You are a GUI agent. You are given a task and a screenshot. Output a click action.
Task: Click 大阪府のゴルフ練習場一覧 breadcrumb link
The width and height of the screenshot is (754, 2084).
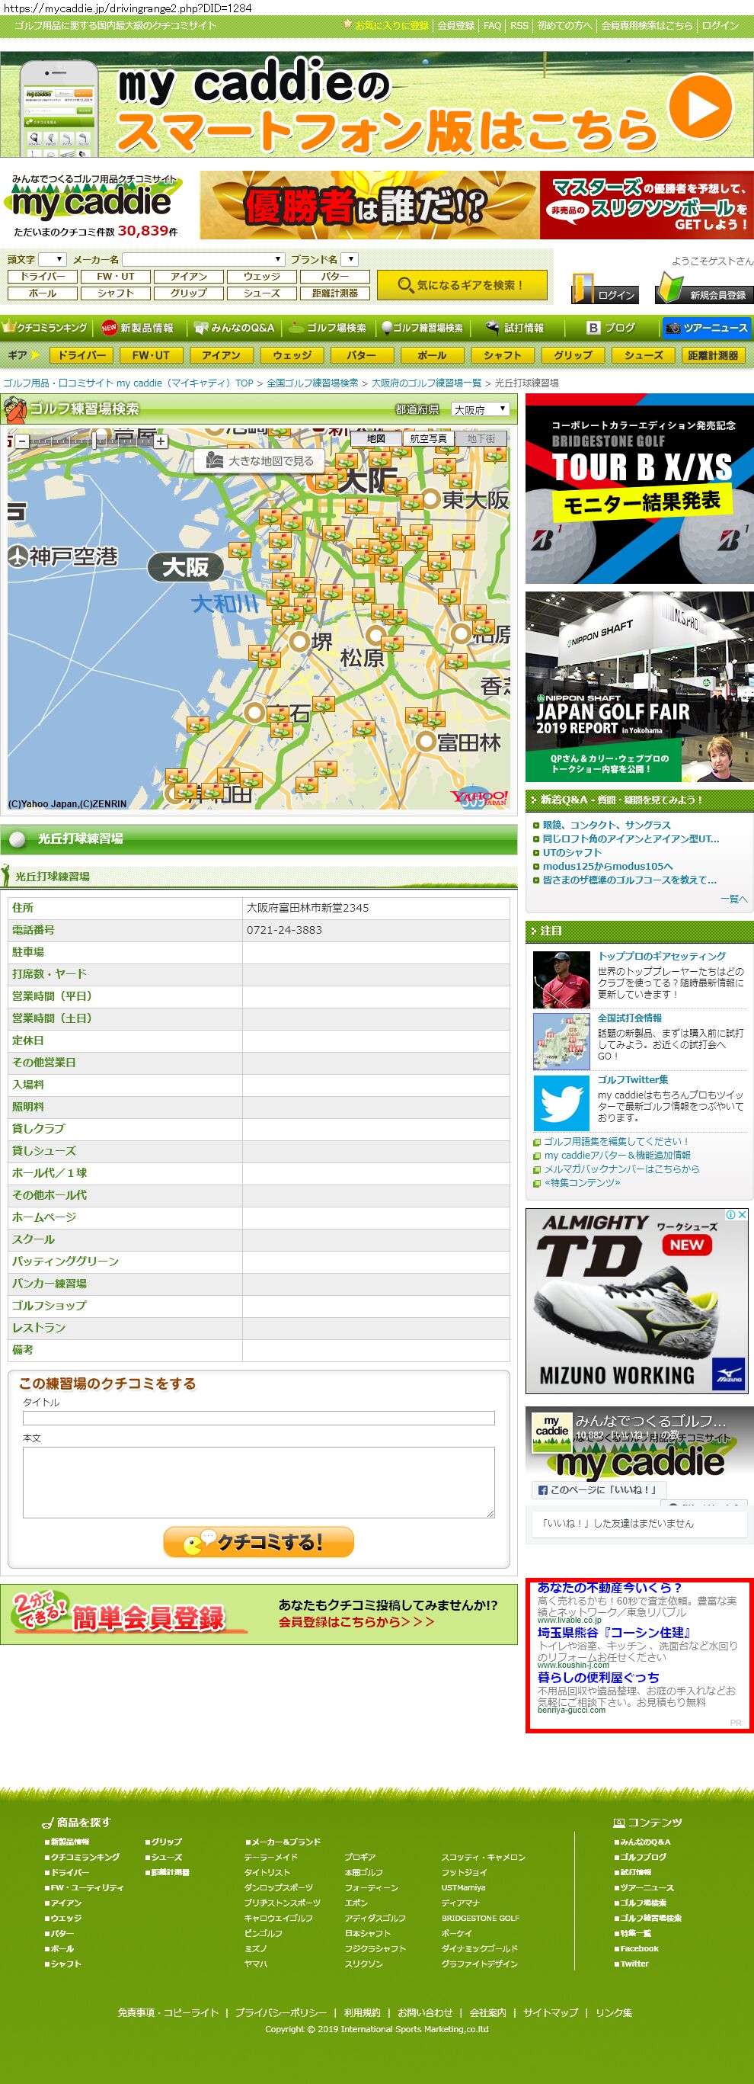(x=426, y=383)
